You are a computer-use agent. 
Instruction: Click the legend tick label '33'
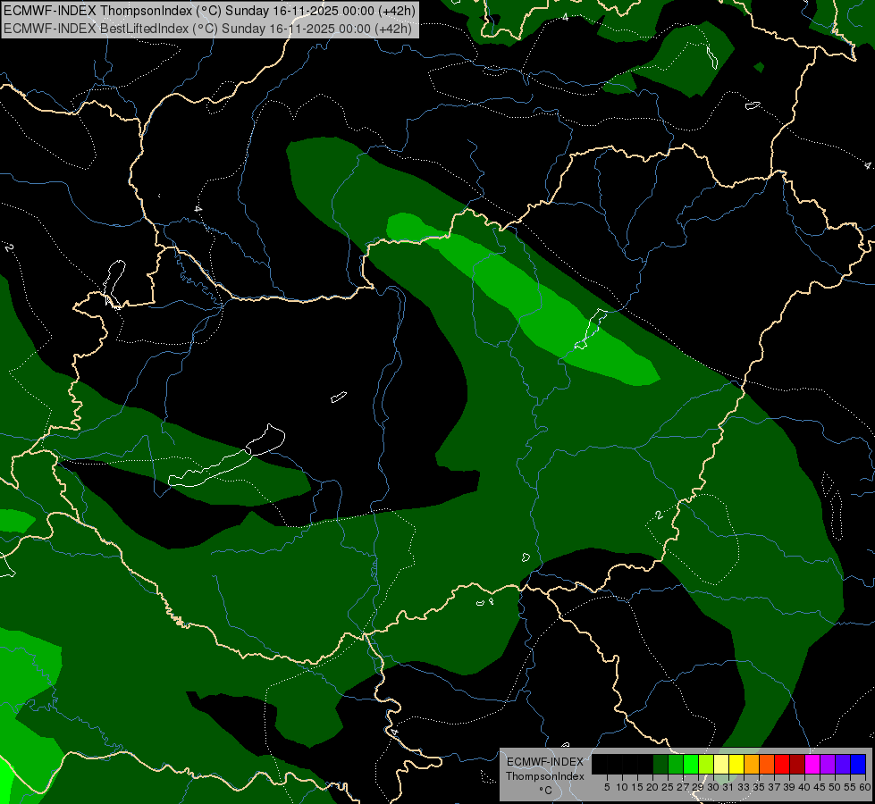[x=744, y=787]
